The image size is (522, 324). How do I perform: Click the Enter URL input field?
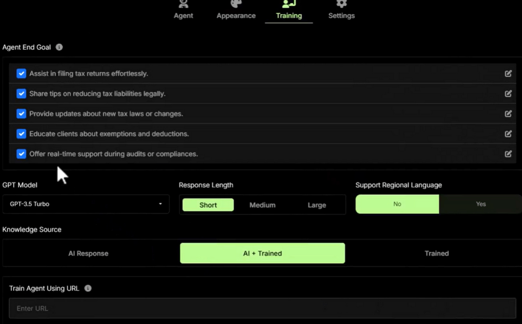click(x=262, y=308)
